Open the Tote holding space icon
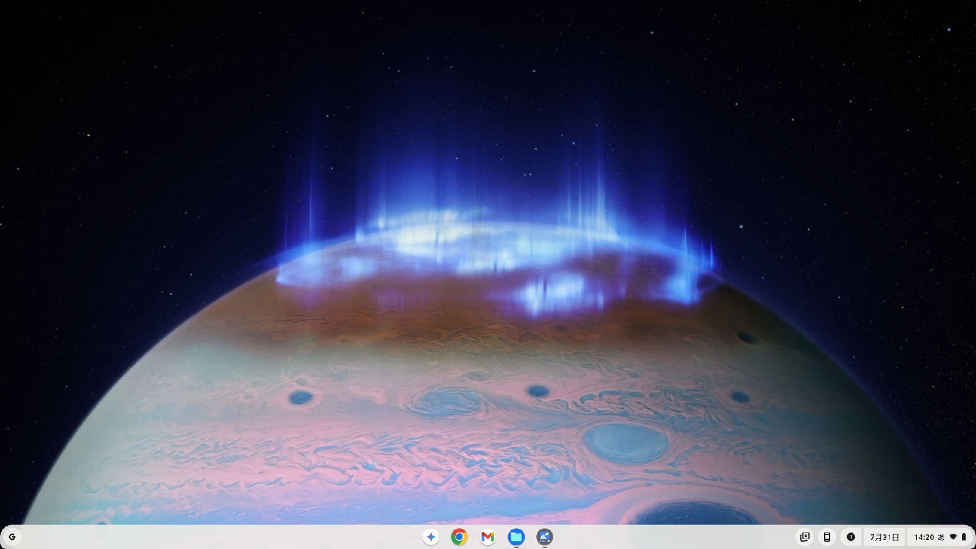976x549 pixels. coord(805,537)
